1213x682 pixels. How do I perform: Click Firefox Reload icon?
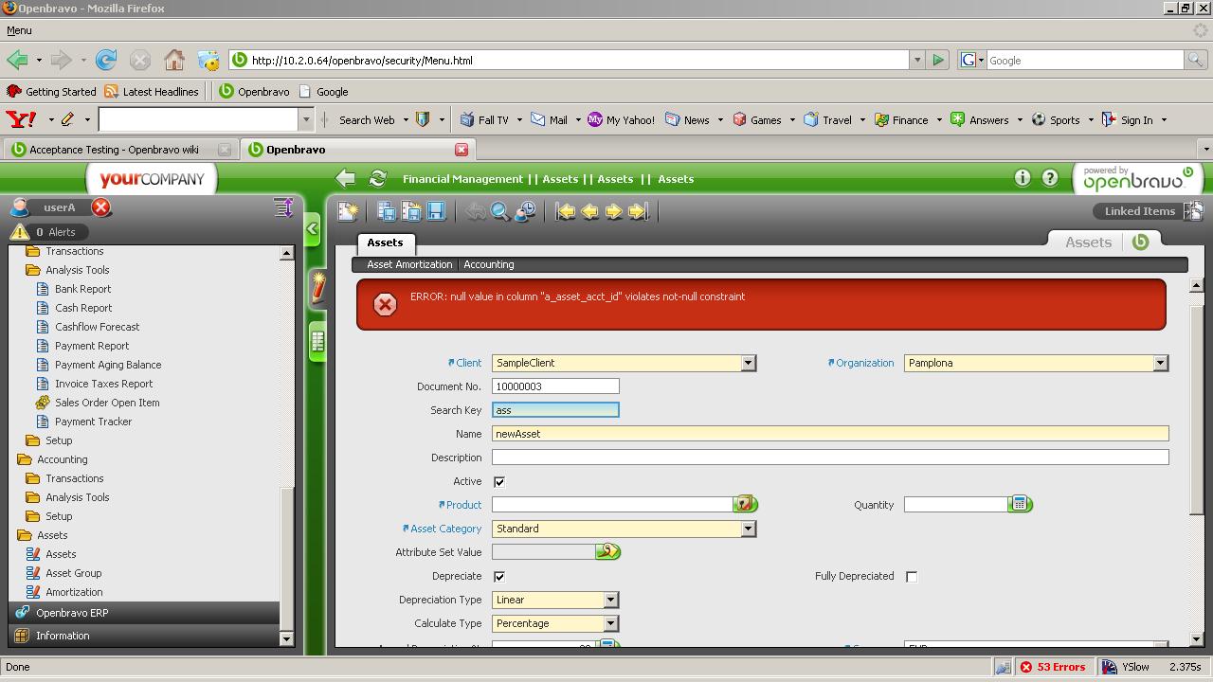(x=106, y=61)
